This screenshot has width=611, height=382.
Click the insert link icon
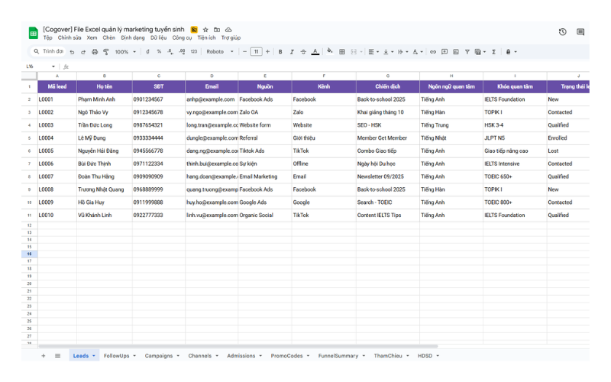pos(433,52)
